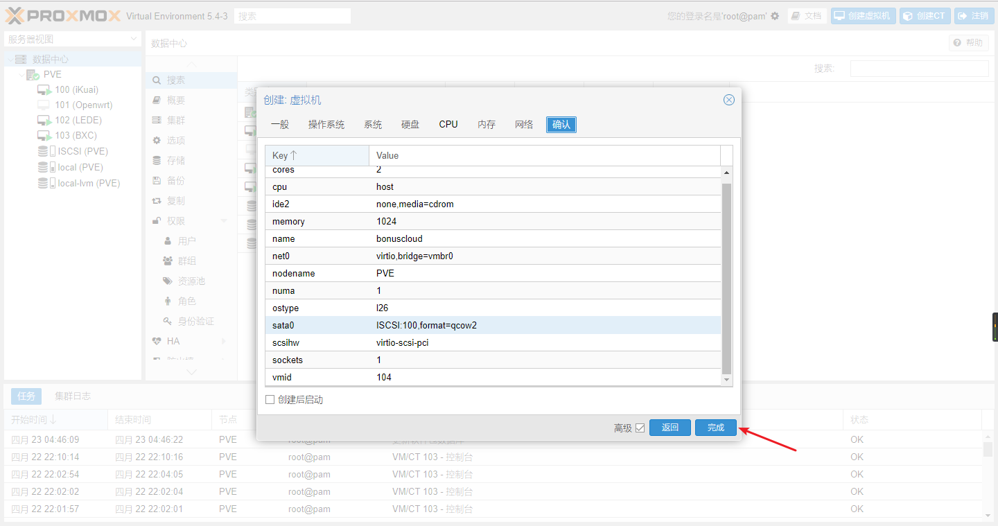Select the PVE node in server tree
Image resolution: width=998 pixels, height=526 pixels.
(x=52, y=74)
